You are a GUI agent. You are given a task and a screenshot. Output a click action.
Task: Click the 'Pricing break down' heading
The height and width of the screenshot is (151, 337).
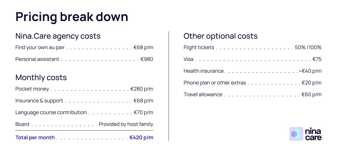point(72,17)
